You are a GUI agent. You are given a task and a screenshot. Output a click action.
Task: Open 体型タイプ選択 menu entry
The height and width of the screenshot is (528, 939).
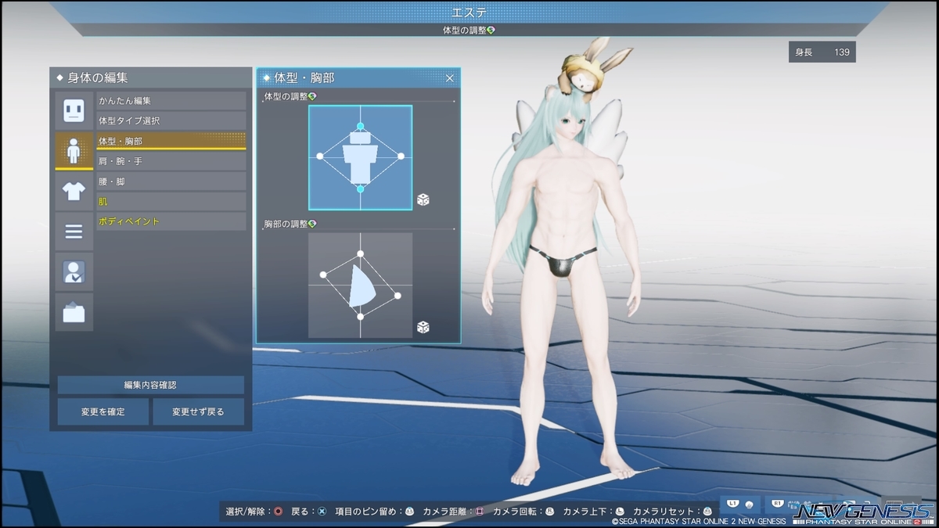(x=171, y=121)
